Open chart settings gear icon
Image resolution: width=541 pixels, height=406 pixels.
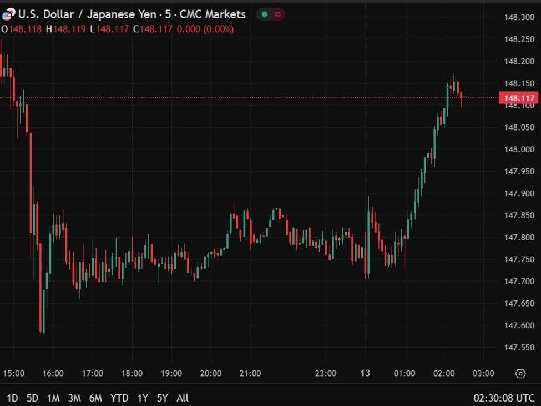pyautogui.click(x=520, y=374)
